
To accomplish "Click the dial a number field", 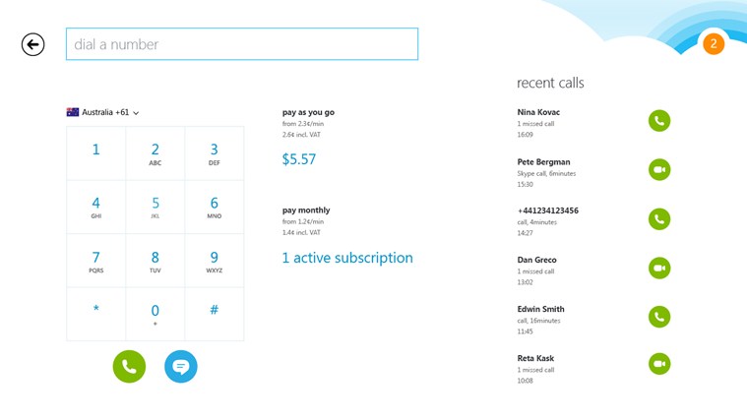I will pyautogui.click(x=241, y=44).
